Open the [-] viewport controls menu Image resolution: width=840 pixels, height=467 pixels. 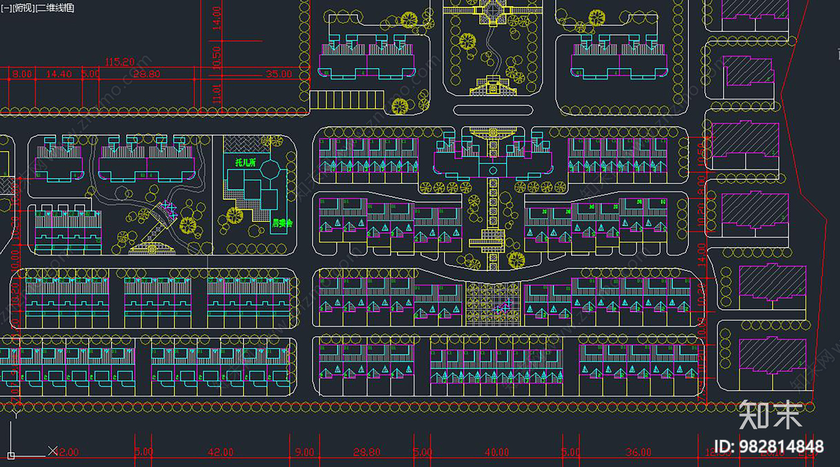coord(6,8)
